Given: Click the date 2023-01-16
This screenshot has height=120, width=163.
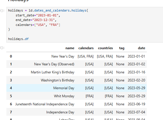Looking at the screenshot, I should click(136, 72).
